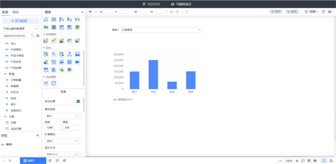336x164 pixels.
Task: Click the plus icon to add a parameter
Action: coord(37,135)
